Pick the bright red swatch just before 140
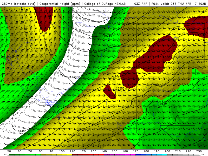Screen dimensions: 208x156 [x=101, y=155]
